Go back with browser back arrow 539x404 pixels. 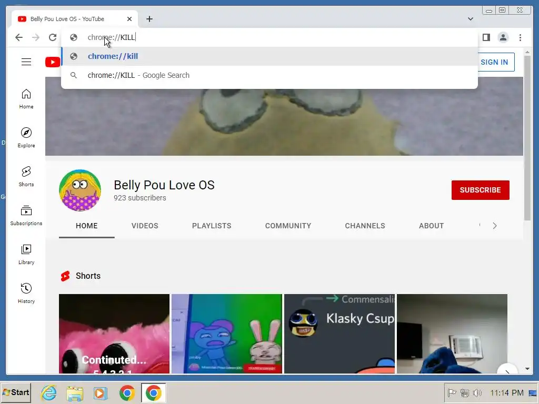click(x=19, y=37)
